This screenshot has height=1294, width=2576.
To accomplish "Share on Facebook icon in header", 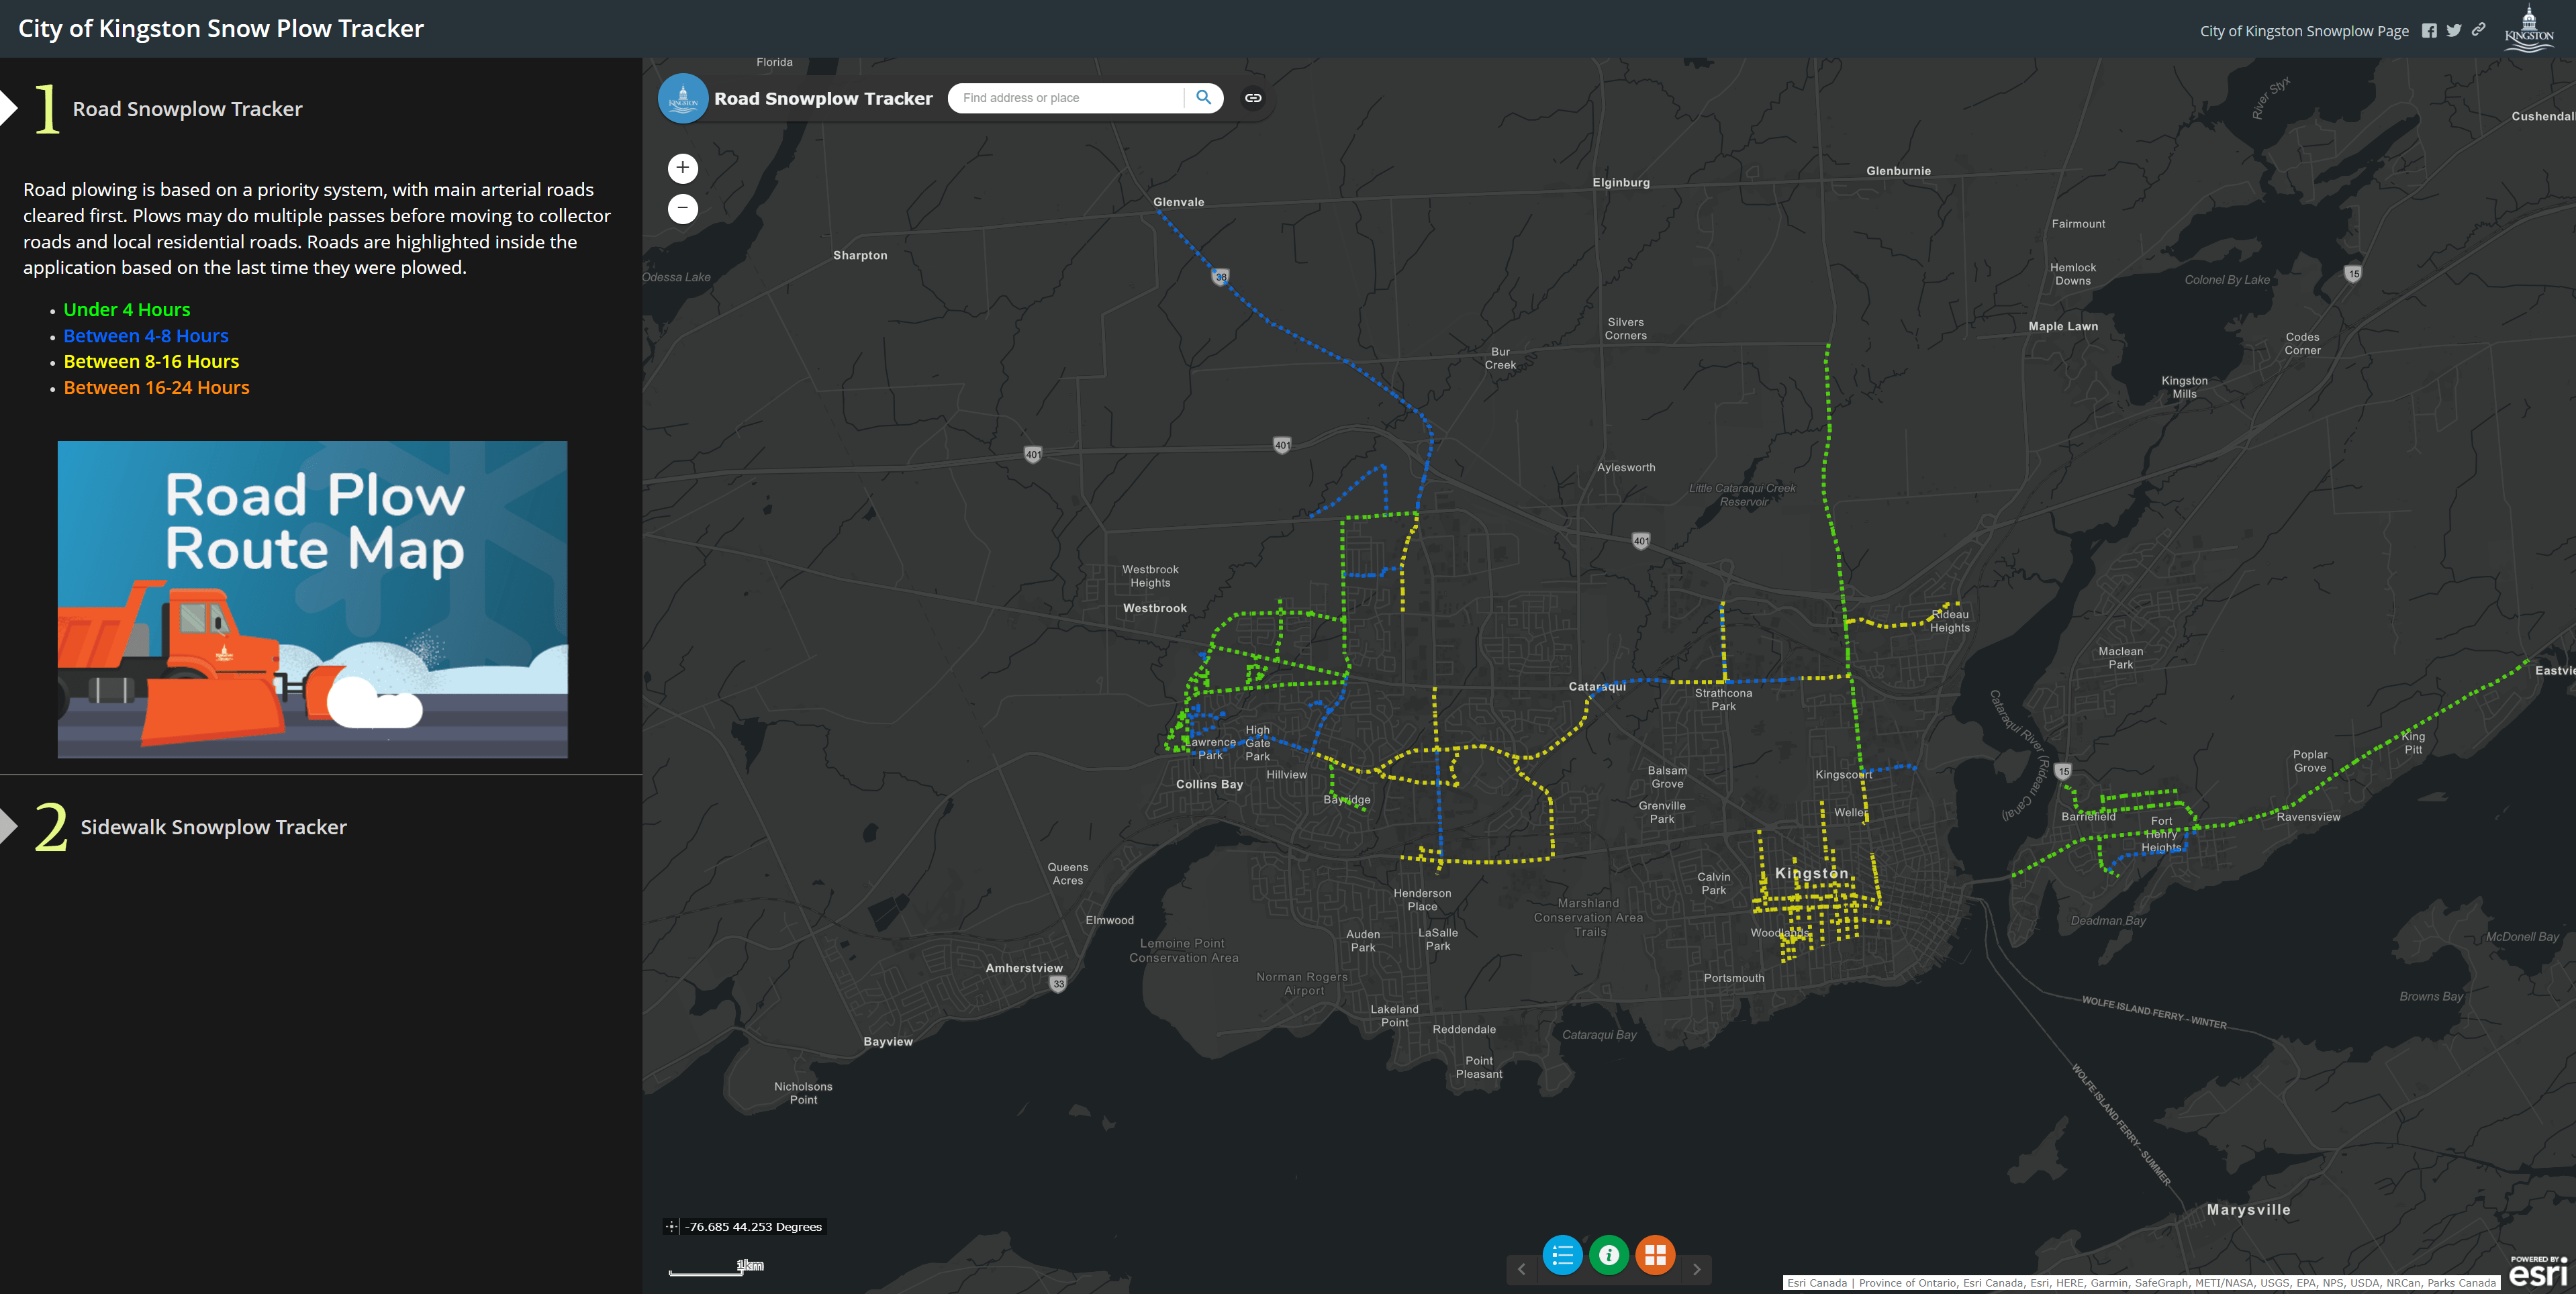I will [2429, 31].
